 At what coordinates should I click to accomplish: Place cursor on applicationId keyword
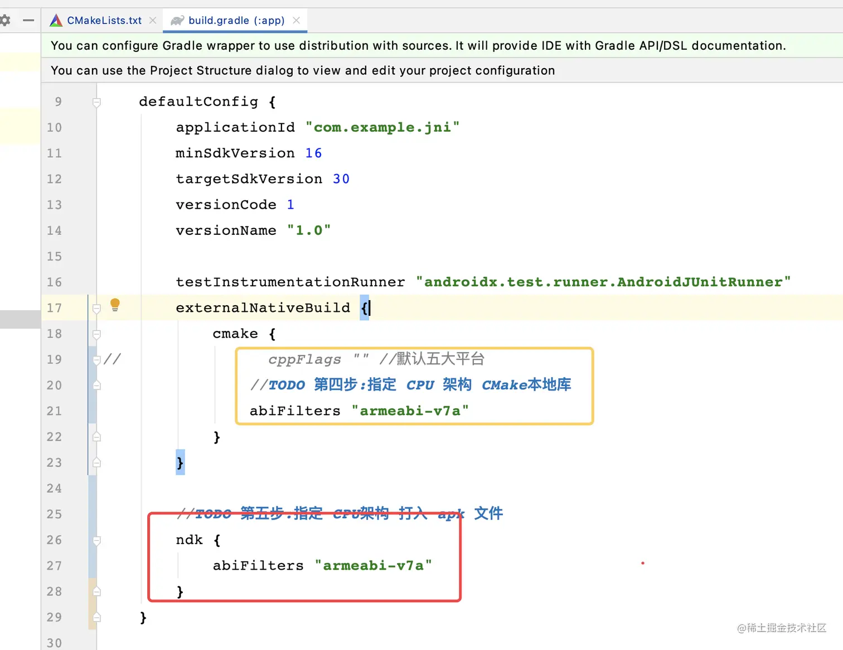pyautogui.click(x=235, y=127)
